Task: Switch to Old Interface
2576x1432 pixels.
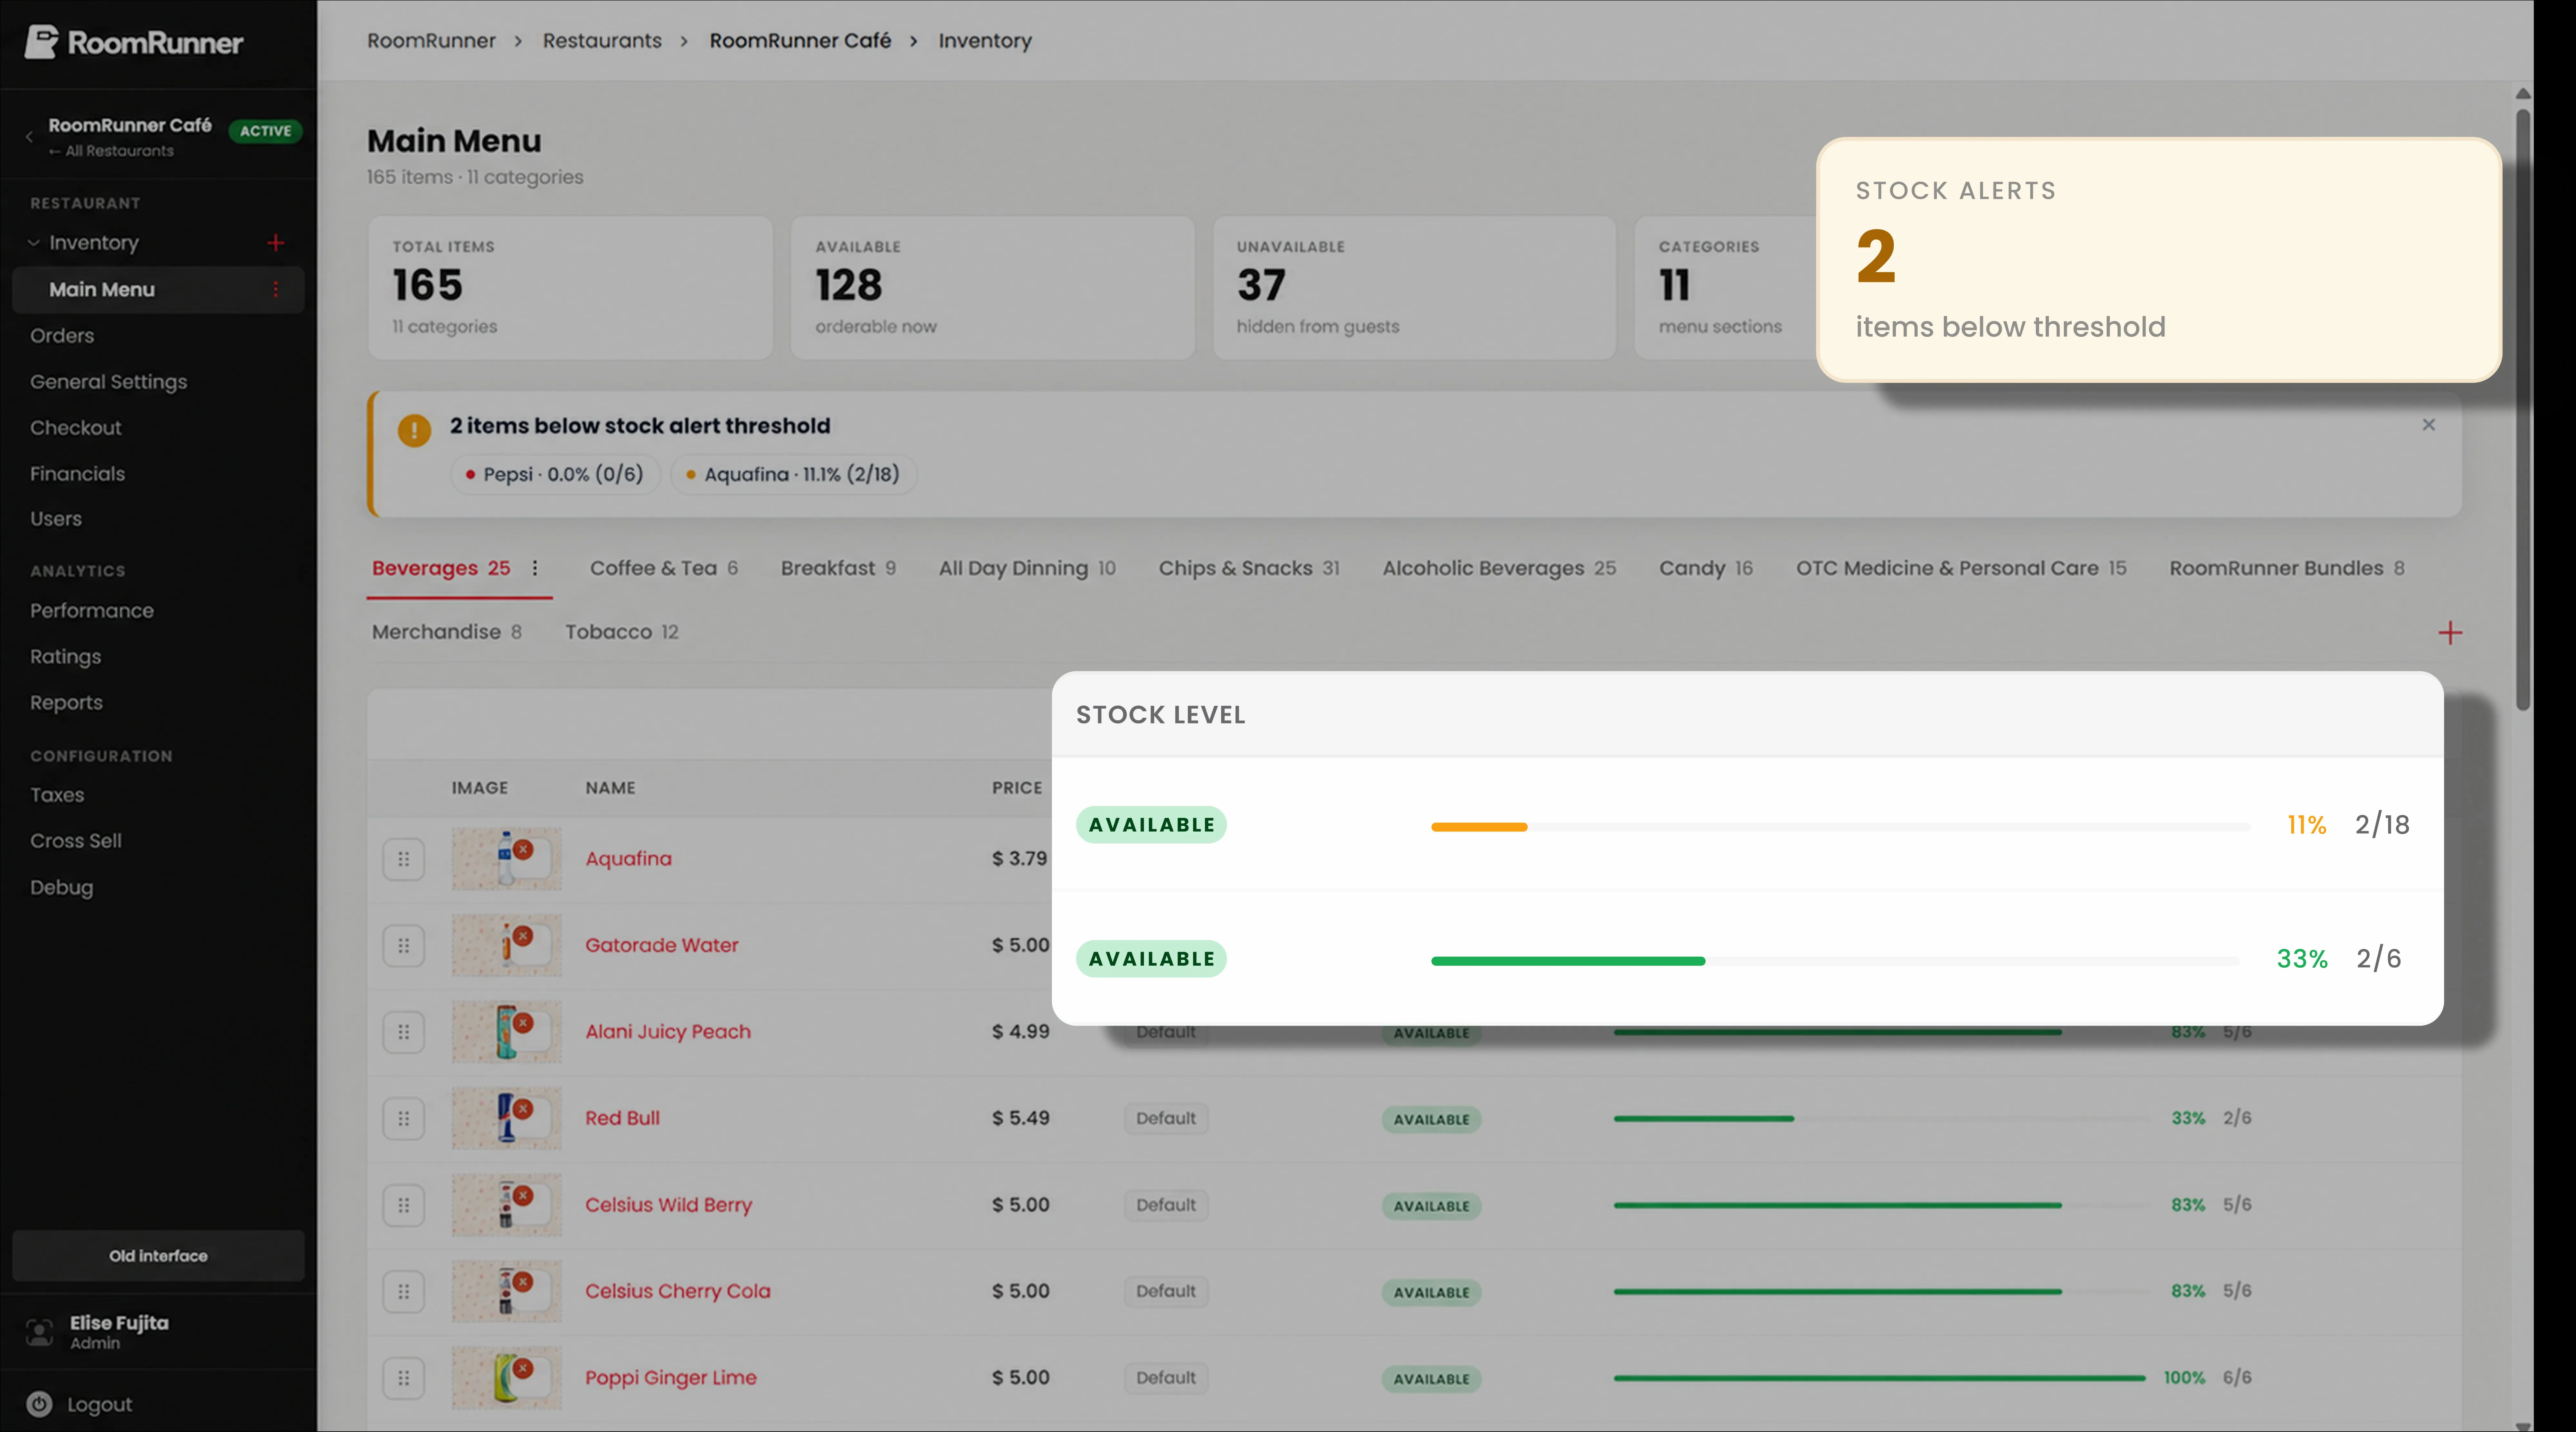Action: 158,1256
